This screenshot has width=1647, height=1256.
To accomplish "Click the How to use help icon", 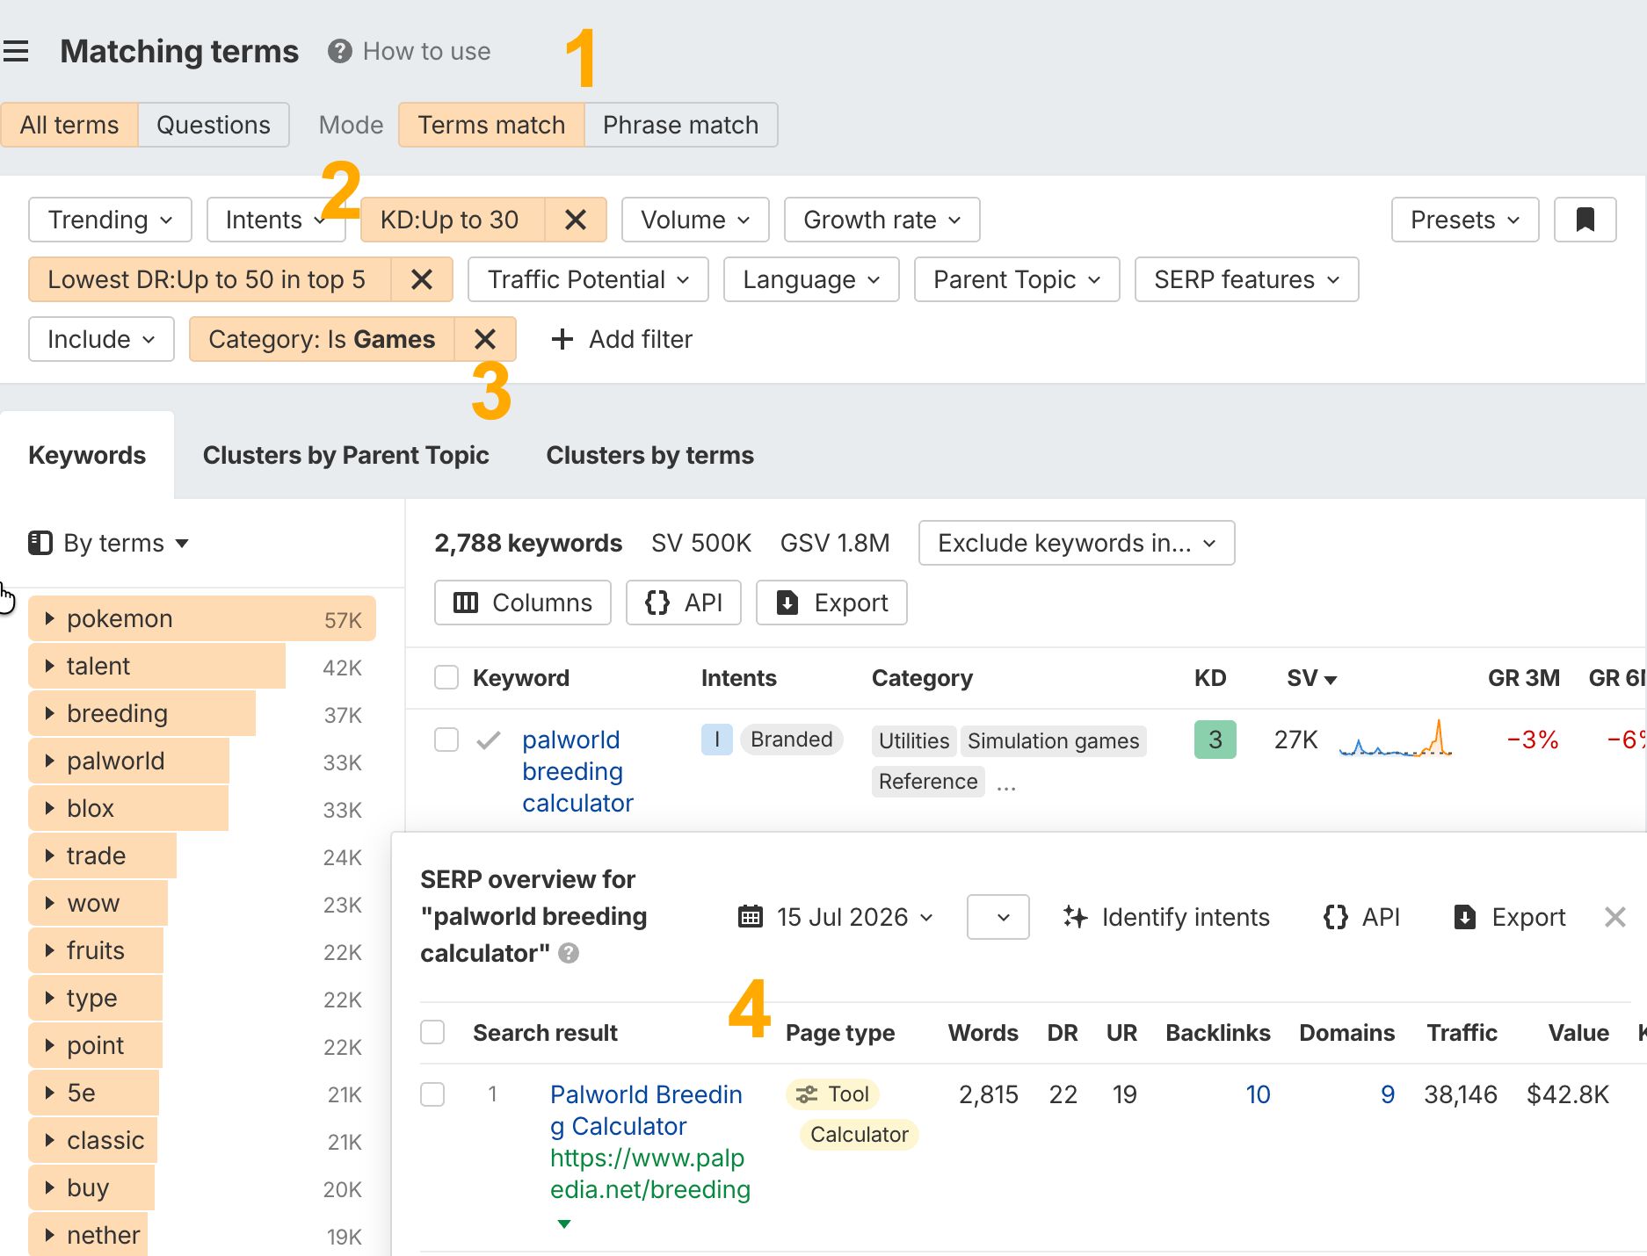I will click(339, 51).
